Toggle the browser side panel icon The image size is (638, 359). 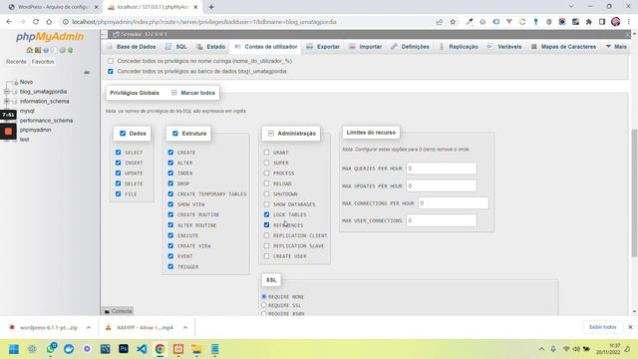pos(602,22)
